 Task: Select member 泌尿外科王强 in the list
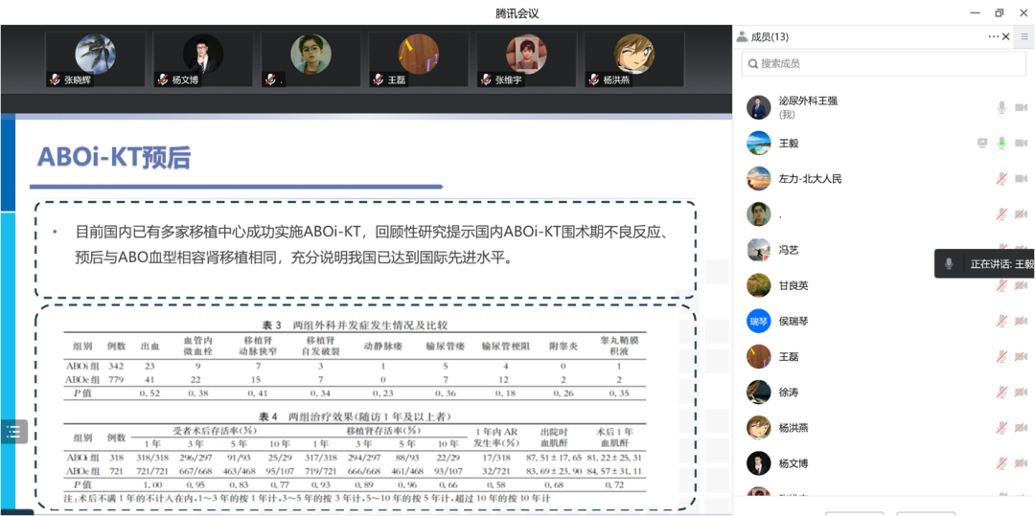pos(884,107)
